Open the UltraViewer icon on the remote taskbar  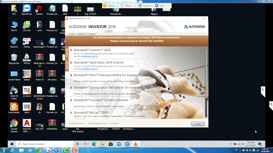(128, 144)
